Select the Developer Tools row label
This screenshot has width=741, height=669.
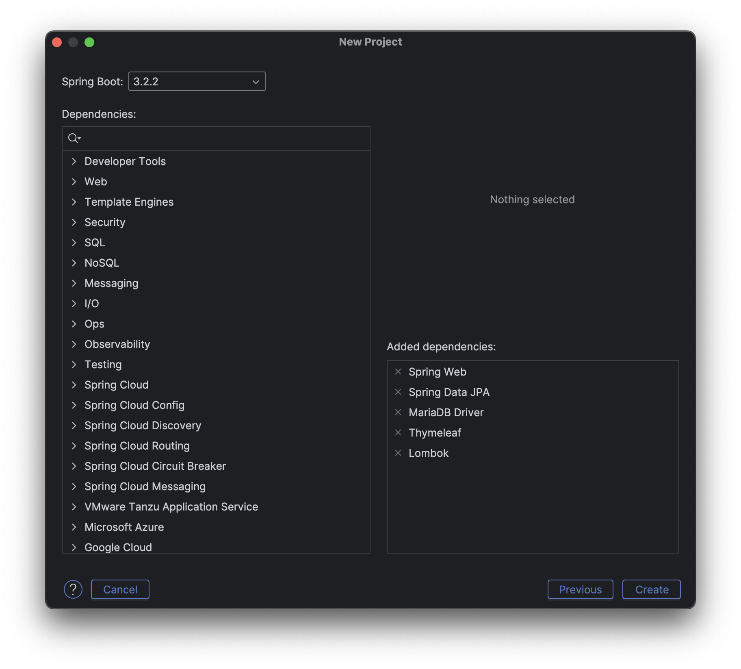pyautogui.click(x=125, y=161)
